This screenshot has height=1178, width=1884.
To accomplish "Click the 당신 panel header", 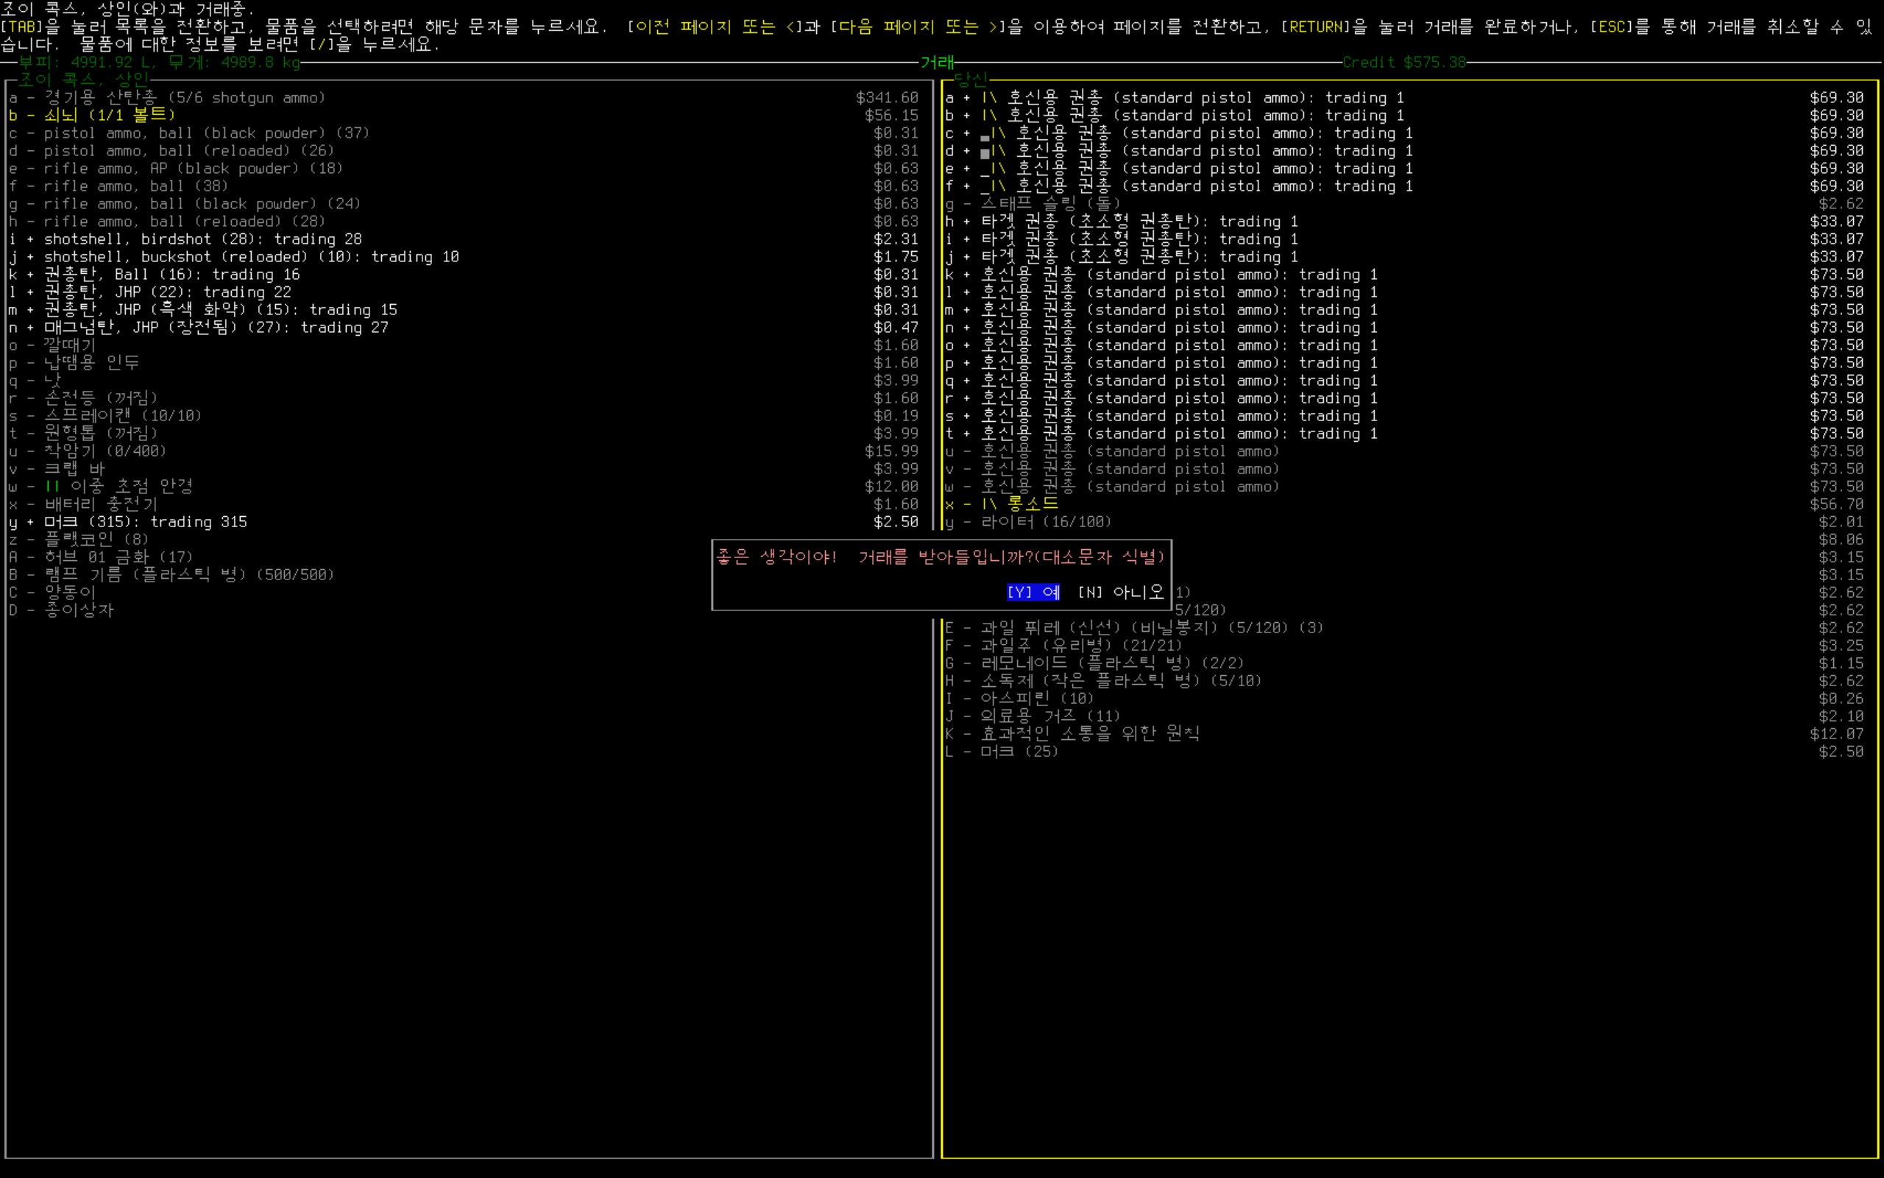I will pos(970,79).
